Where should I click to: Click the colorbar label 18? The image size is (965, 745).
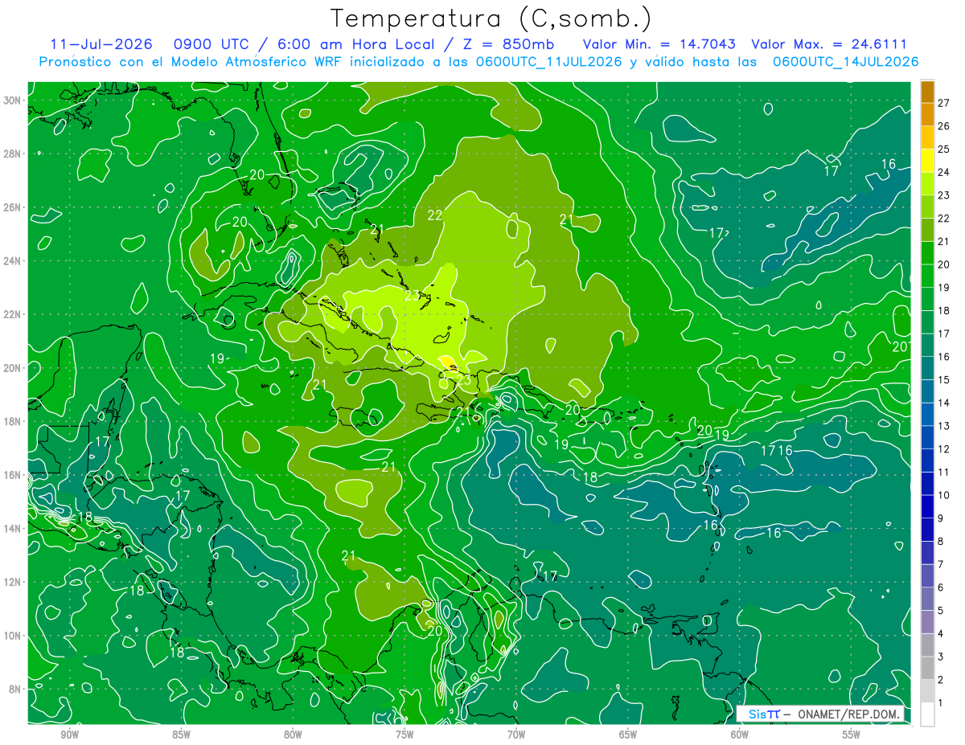click(x=944, y=310)
